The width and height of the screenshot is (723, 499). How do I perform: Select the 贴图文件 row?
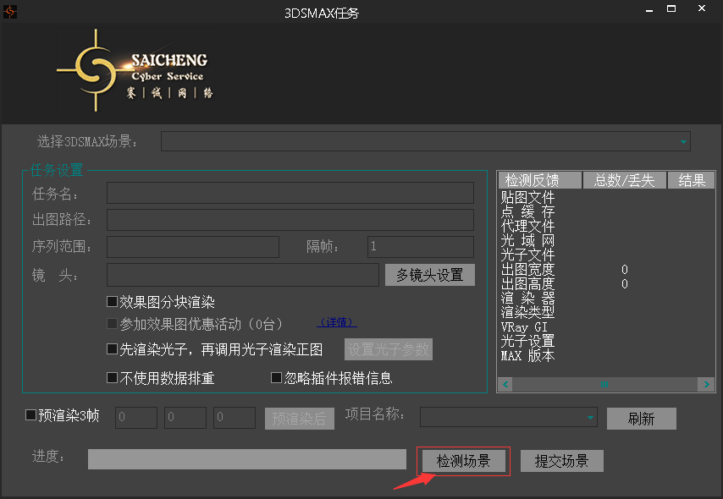pos(606,198)
